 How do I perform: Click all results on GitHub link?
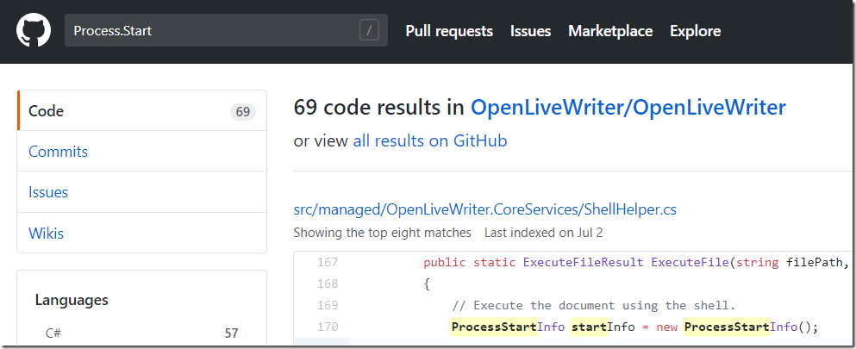(x=430, y=140)
